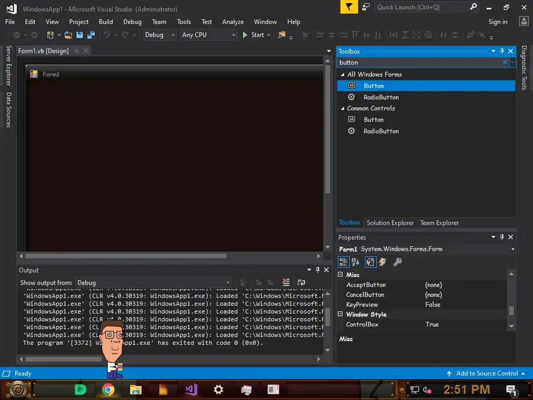Collapse the Window Style property category
This screenshot has width=533, height=400.
click(x=340, y=314)
